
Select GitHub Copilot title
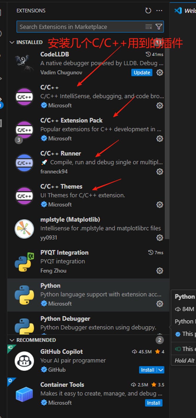click(62, 352)
